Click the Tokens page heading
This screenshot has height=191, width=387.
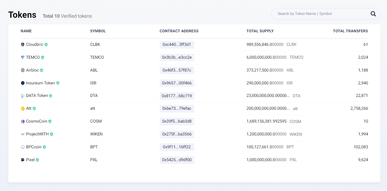[x=22, y=15]
